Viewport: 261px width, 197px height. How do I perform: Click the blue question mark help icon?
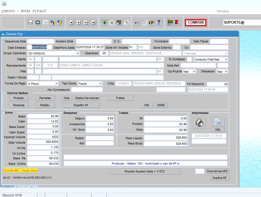pos(159,23)
